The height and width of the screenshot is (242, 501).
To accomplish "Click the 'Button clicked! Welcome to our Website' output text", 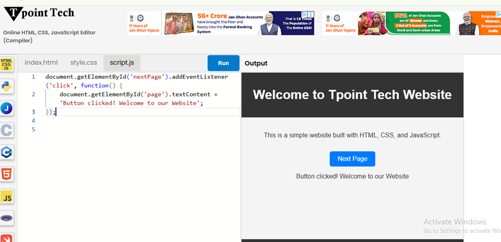I will pyautogui.click(x=352, y=176).
